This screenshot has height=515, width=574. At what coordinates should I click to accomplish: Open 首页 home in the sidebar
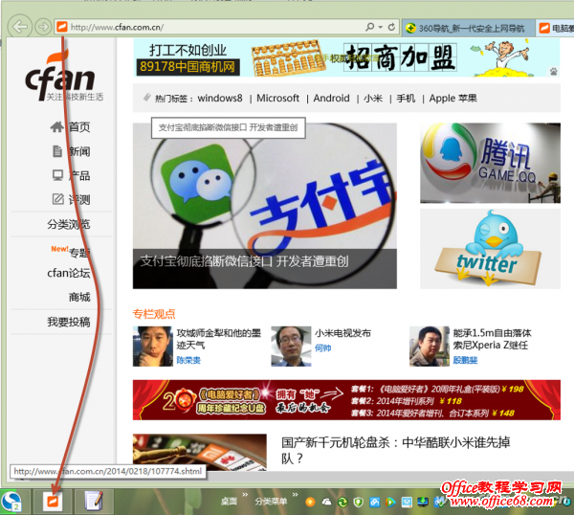(x=79, y=127)
